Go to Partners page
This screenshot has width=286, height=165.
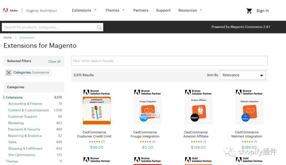coord(141,10)
